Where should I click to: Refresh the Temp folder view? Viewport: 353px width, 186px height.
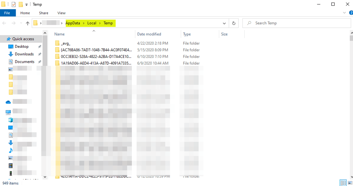point(234,23)
